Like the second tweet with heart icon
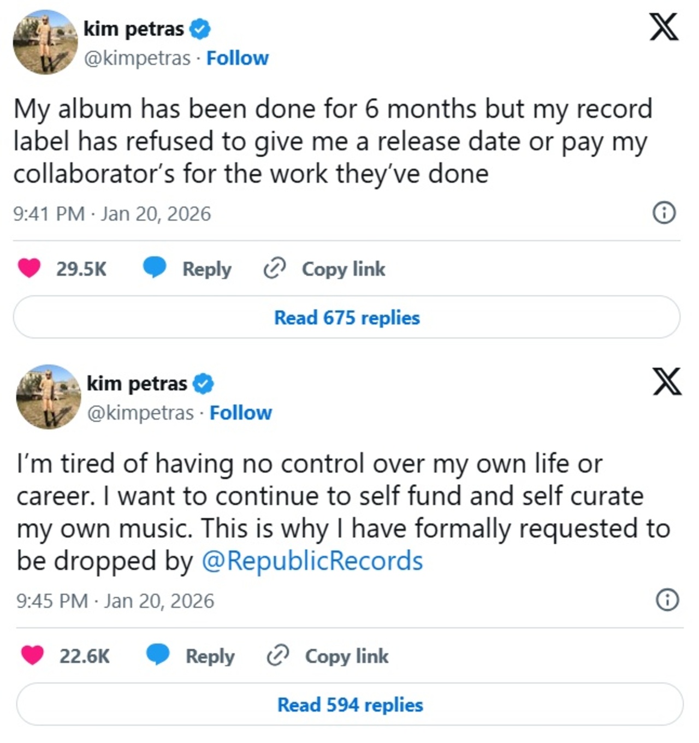 (x=32, y=655)
